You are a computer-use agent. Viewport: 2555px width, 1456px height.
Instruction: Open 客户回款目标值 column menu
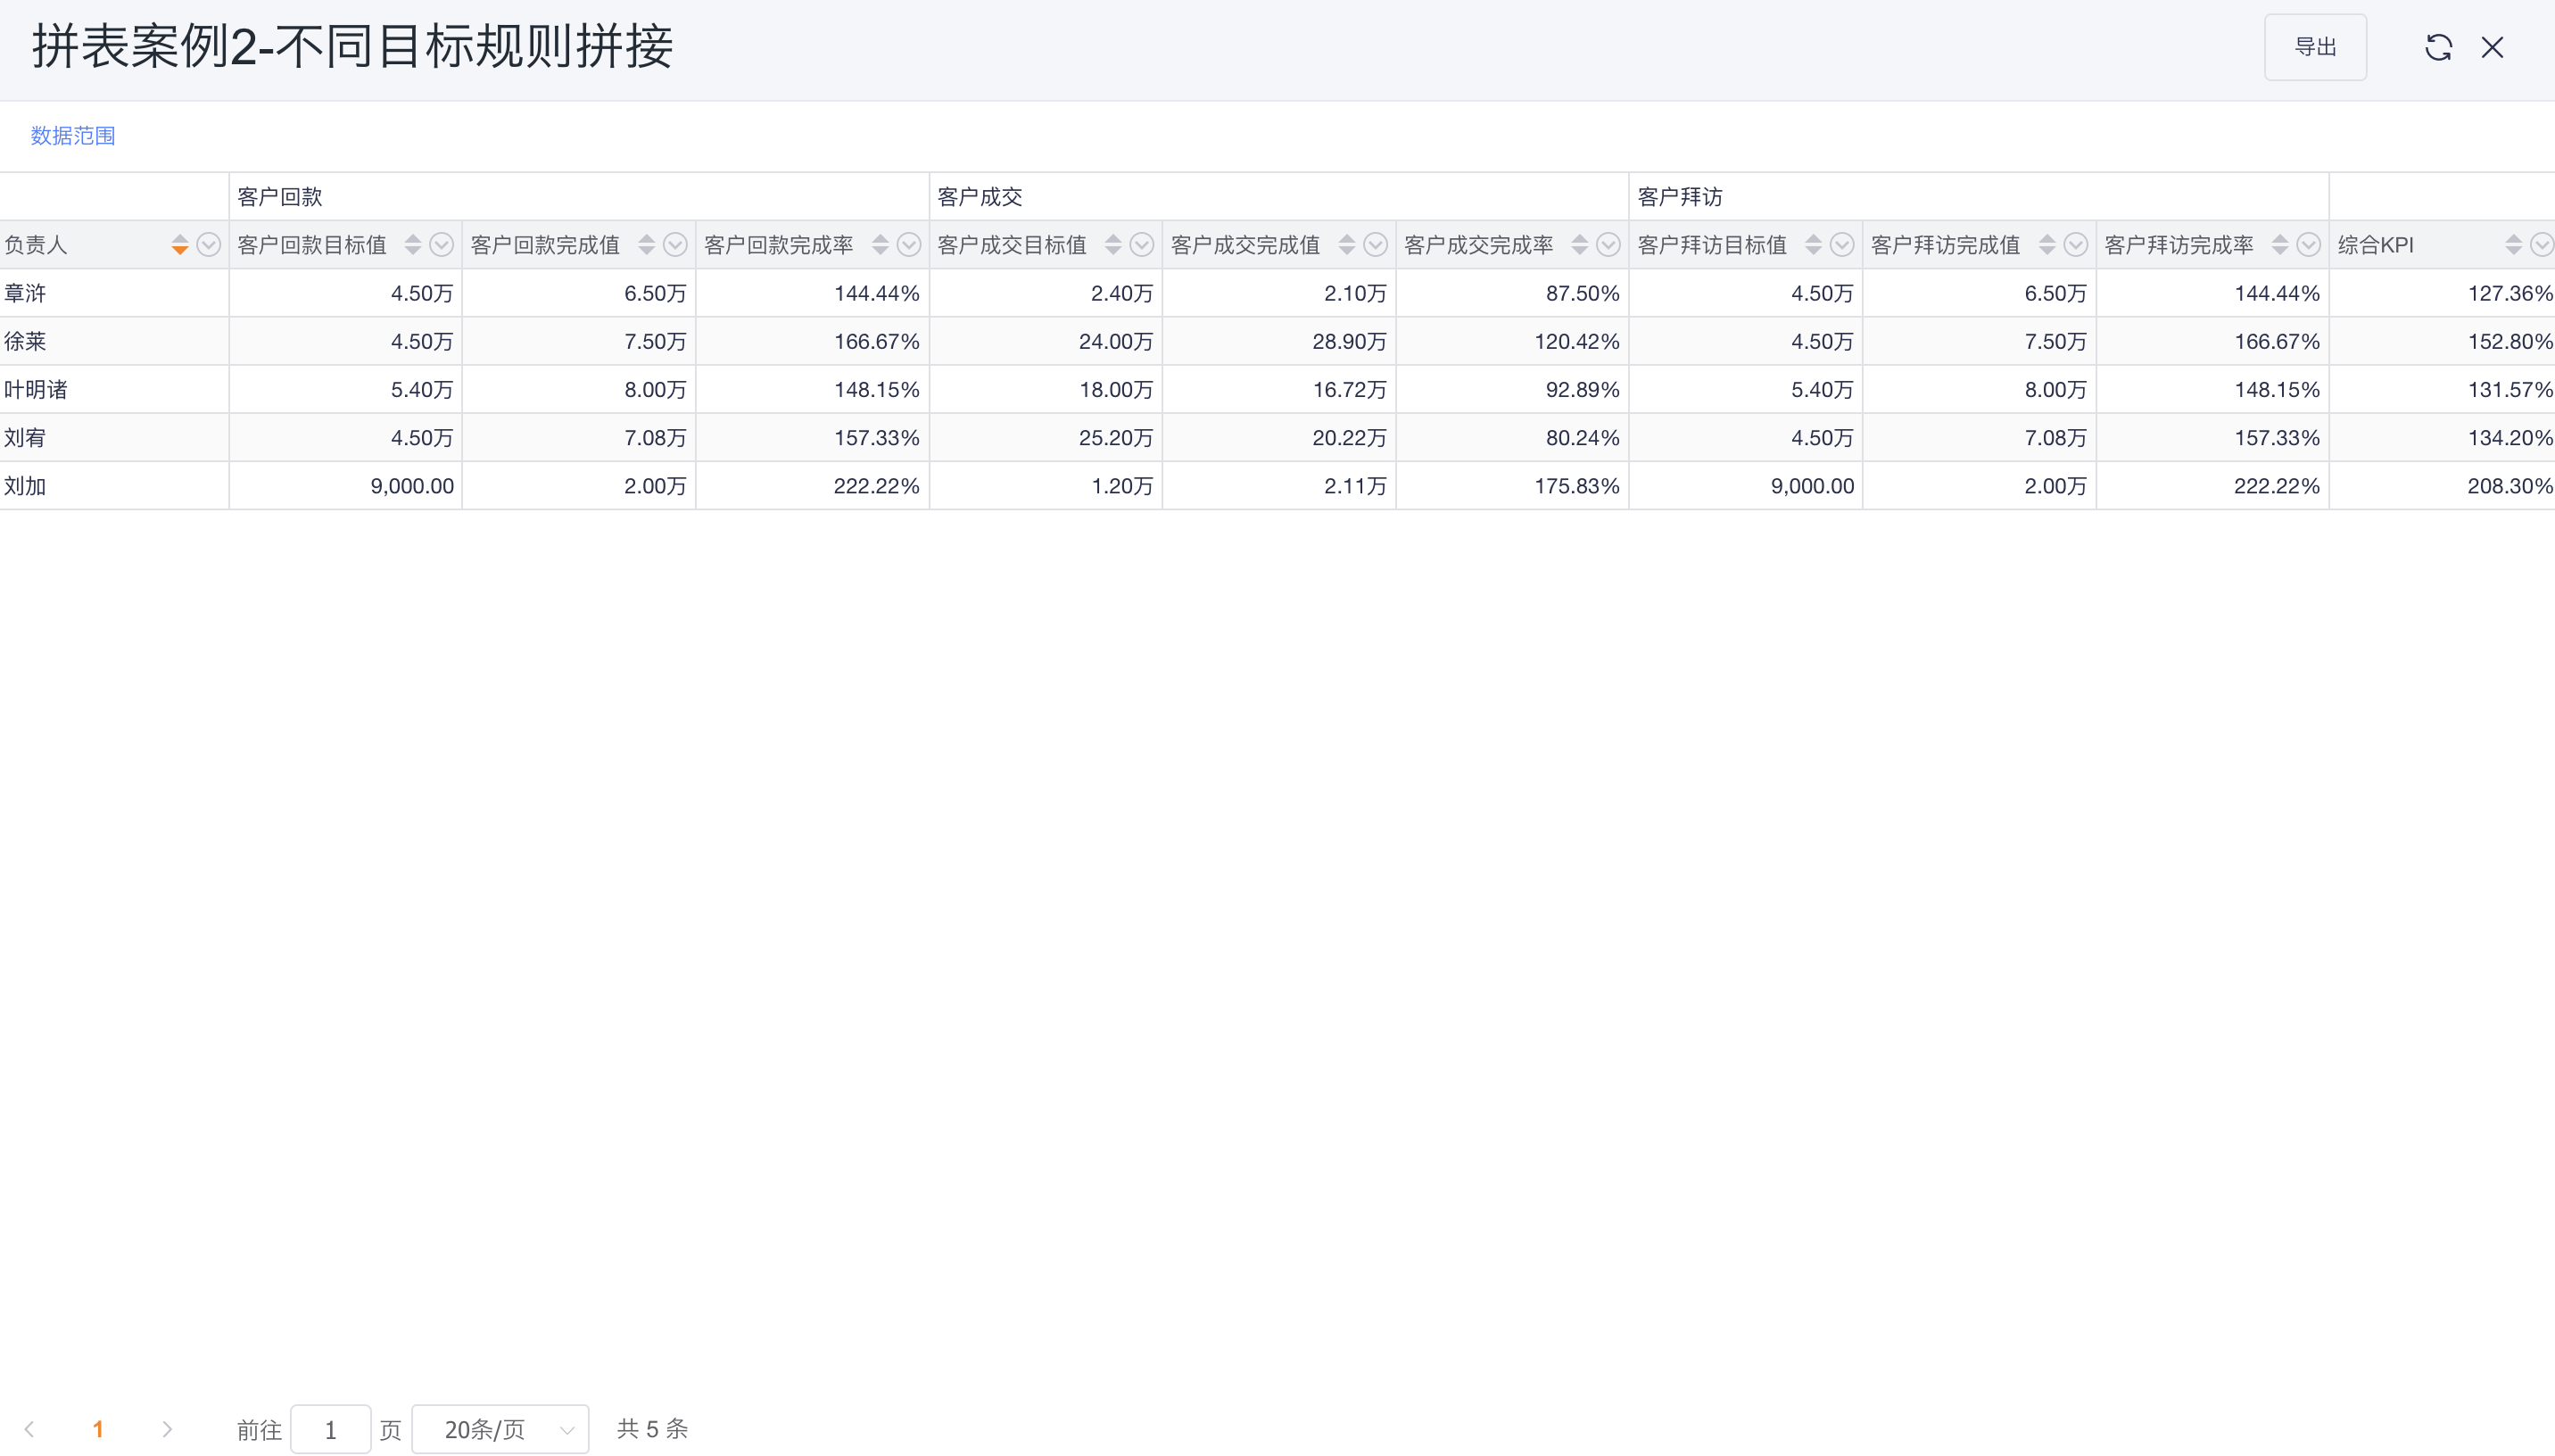pyautogui.click(x=441, y=244)
